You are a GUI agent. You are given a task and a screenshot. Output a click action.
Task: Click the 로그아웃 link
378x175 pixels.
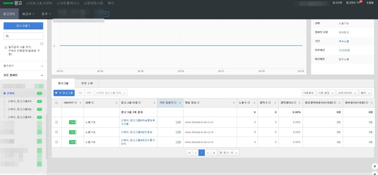coord(337,3)
